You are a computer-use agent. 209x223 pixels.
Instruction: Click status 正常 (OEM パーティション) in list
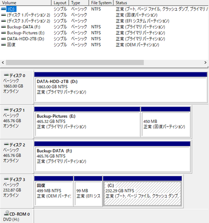137,45
